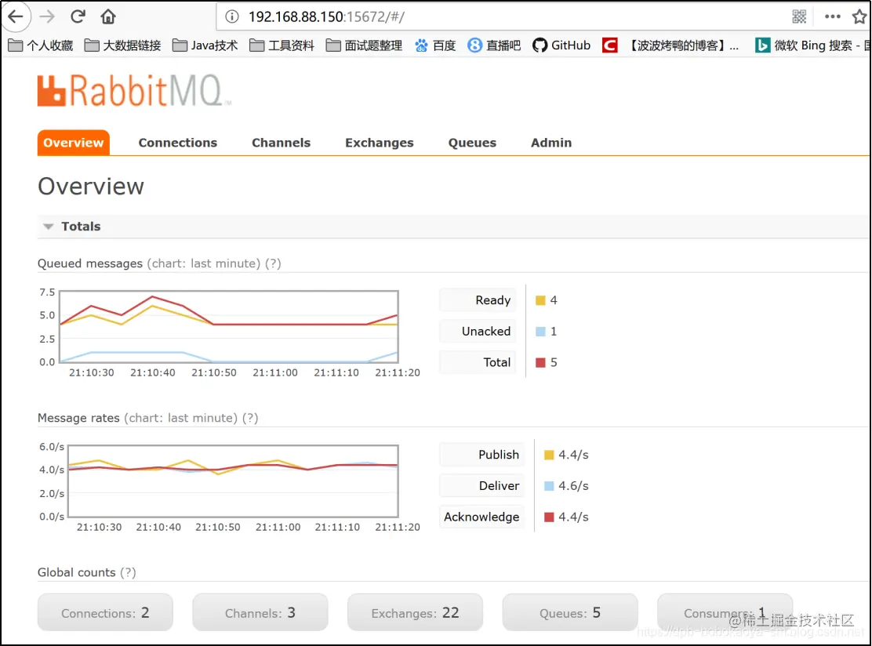
Task: Click the Acknowledge legend label
Action: coord(481,517)
